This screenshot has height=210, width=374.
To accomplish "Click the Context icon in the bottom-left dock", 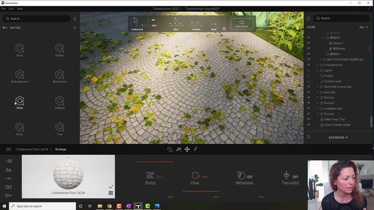I will pyautogui.click(x=8, y=170).
